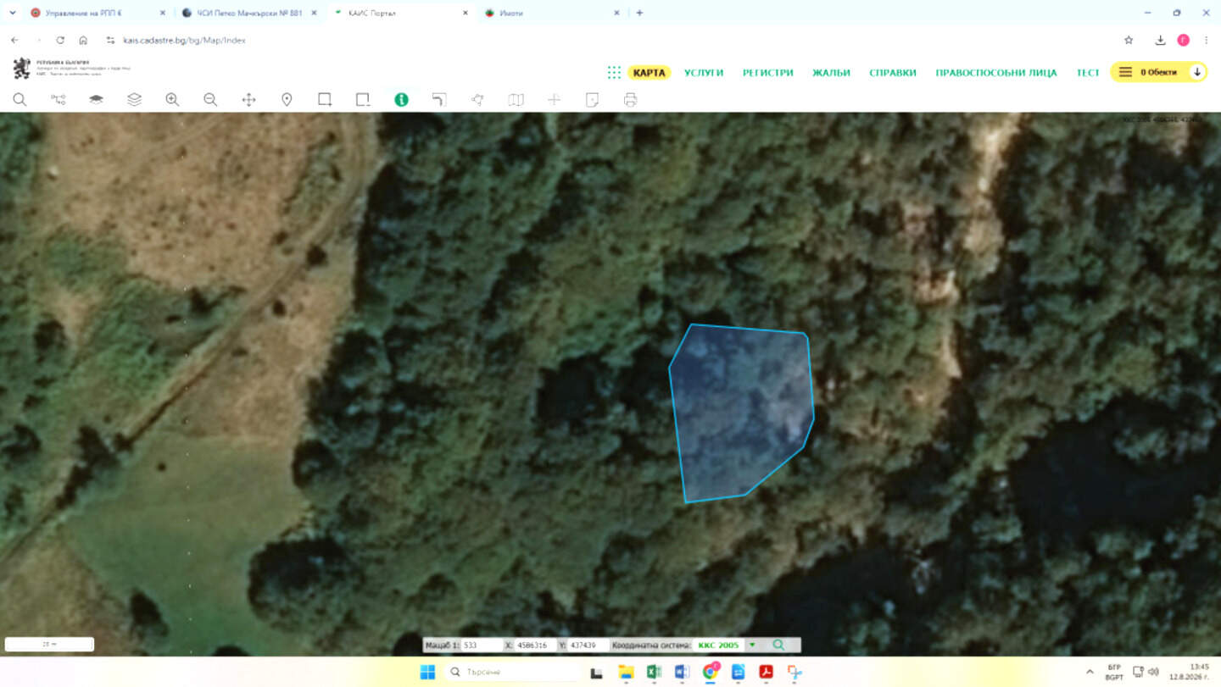
Task: Open the note sheet tool
Action: (x=592, y=100)
